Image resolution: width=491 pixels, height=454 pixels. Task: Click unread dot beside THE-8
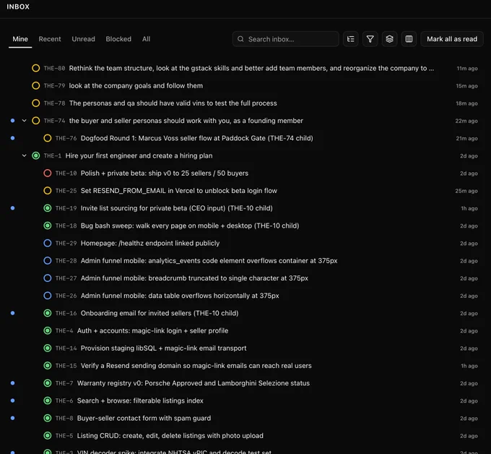click(12, 419)
